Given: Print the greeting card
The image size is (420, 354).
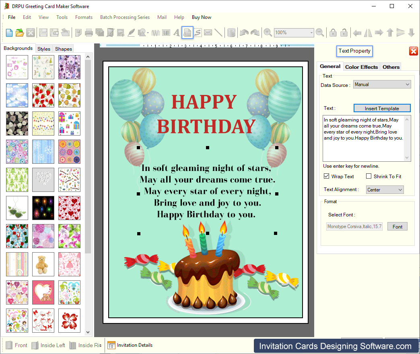Looking at the screenshot, I should [x=89, y=33].
